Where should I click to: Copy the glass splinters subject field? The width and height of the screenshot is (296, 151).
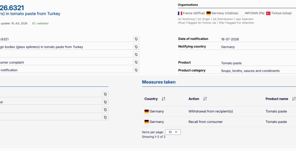click(136, 47)
